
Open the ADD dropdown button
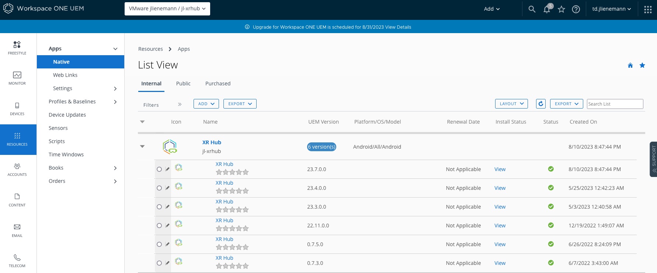pos(206,104)
